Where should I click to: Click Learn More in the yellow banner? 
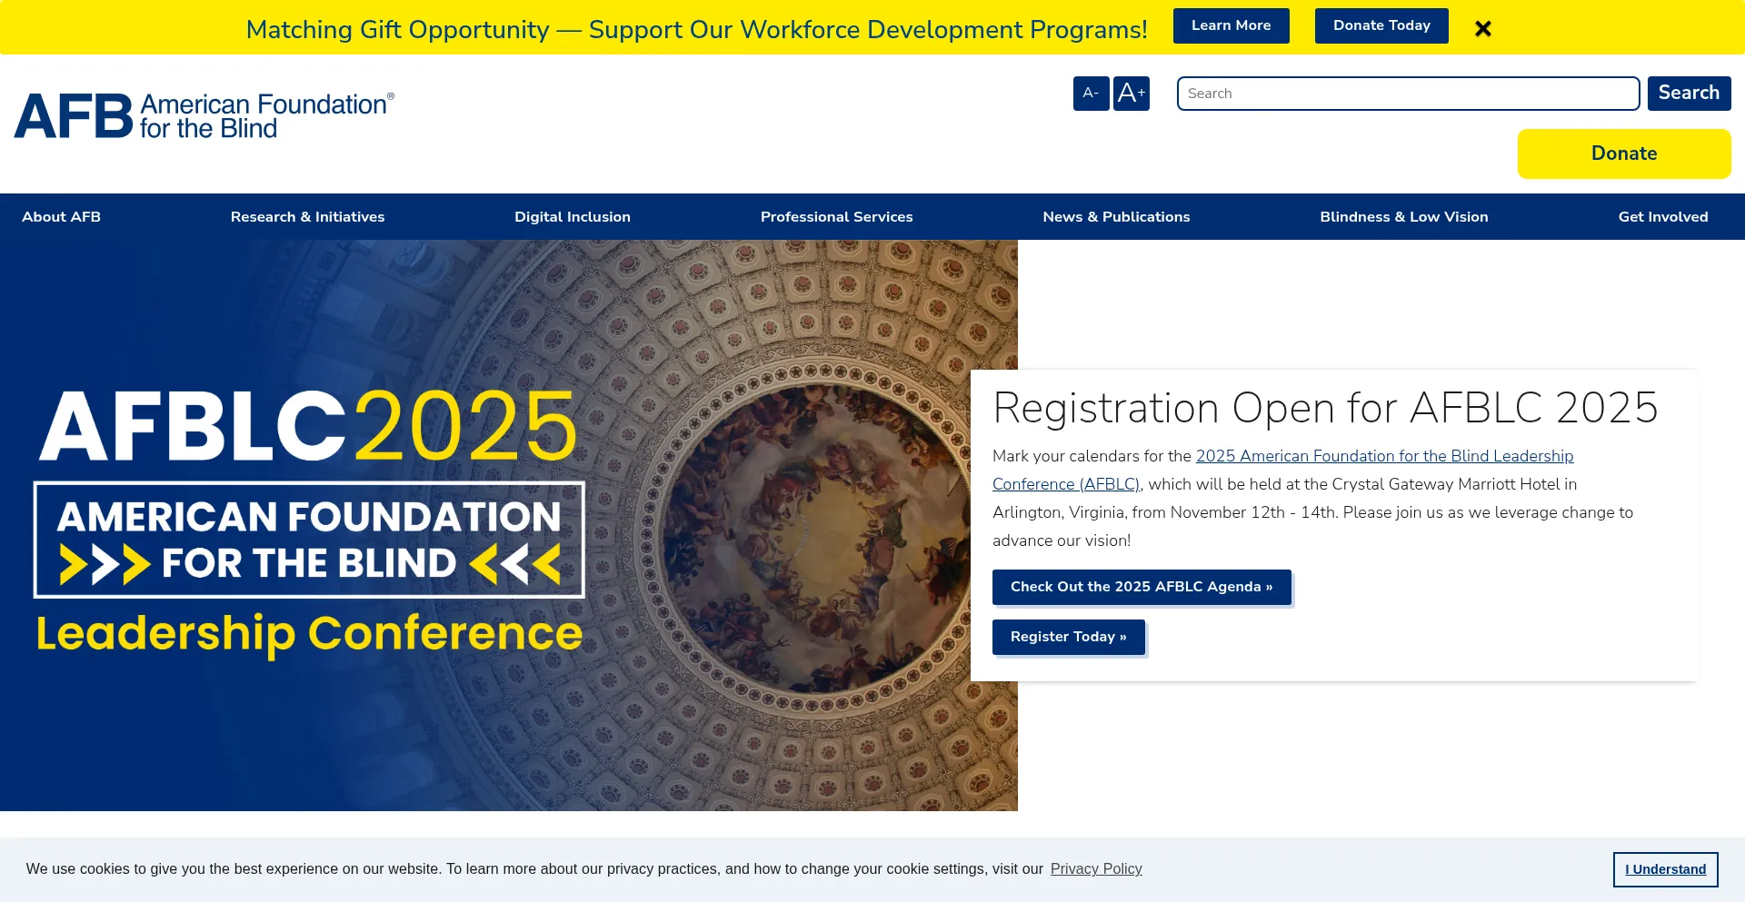coord(1231,26)
